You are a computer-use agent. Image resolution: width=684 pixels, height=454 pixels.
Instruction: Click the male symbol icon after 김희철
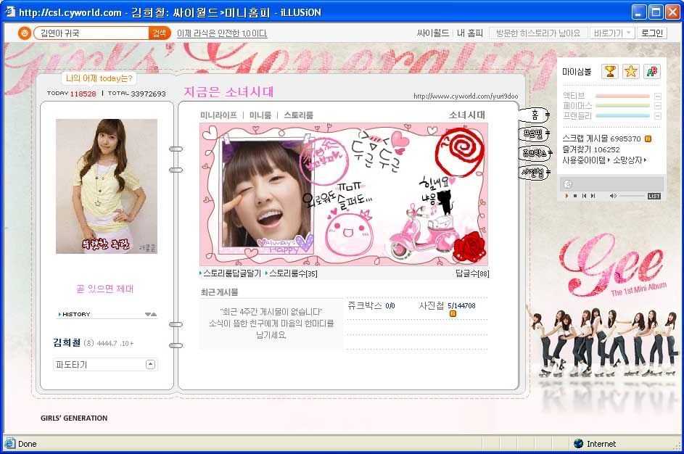coord(88,343)
